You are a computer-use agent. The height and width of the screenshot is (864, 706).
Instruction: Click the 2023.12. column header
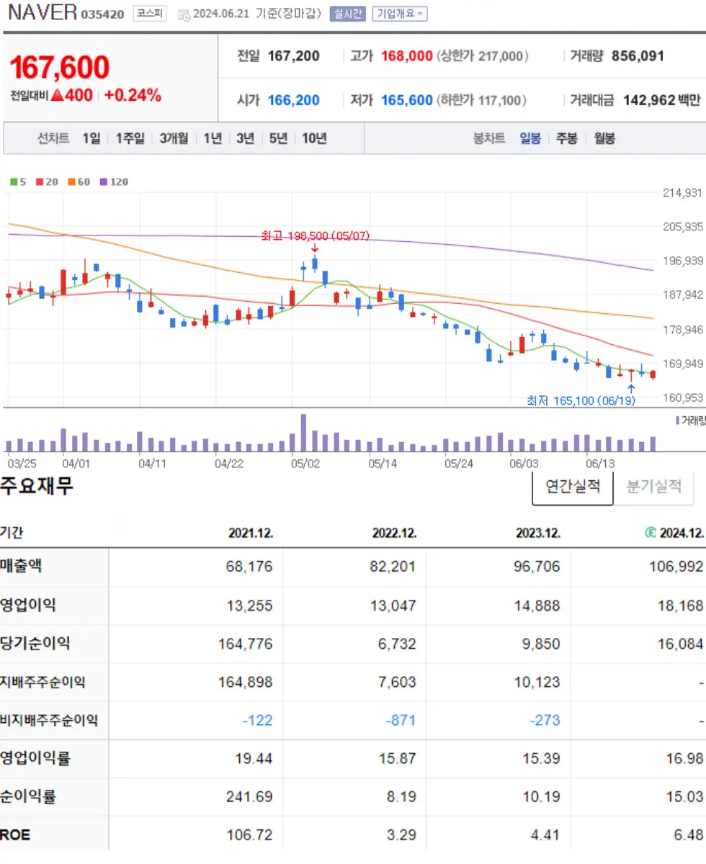[538, 534]
